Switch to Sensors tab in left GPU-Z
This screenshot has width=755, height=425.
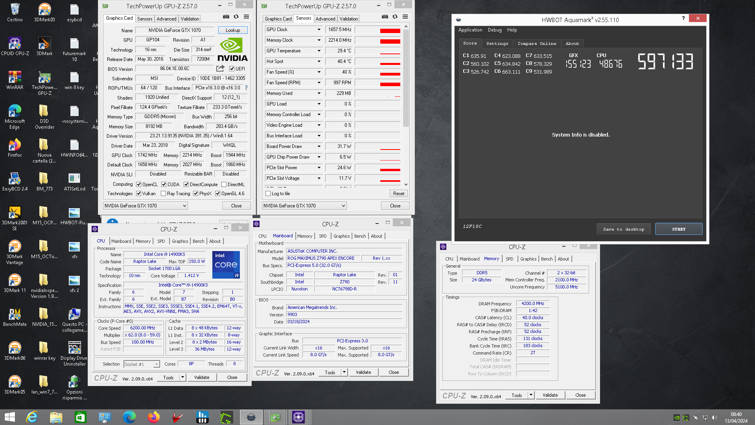145,19
